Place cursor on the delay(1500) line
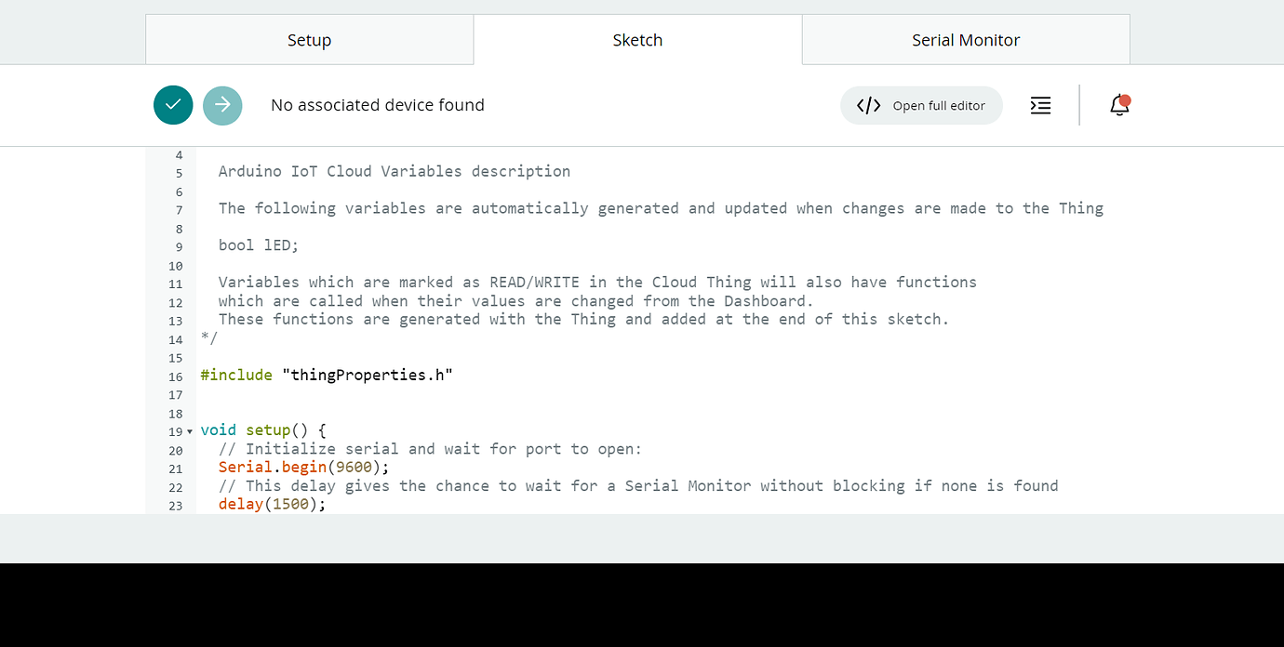The image size is (1284, 647). [272, 505]
